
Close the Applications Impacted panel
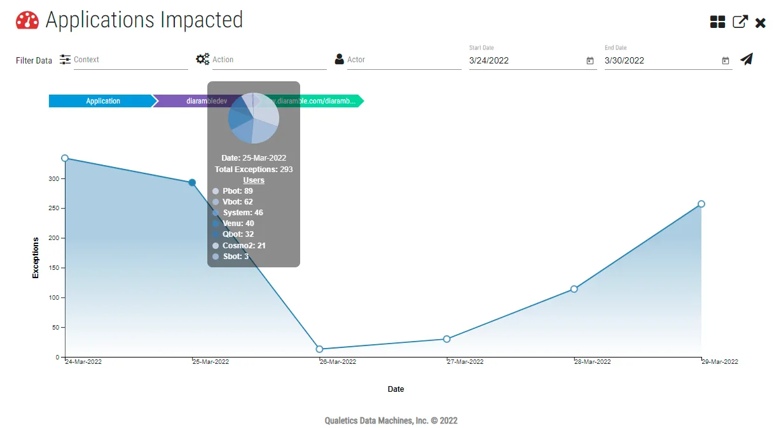761,23
